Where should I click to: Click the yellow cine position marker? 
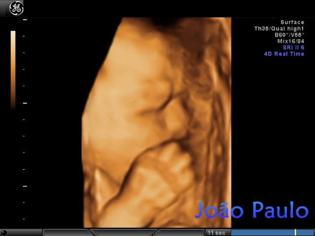point(295,233)
